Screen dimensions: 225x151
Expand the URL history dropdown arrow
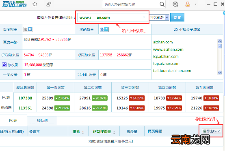144,17
